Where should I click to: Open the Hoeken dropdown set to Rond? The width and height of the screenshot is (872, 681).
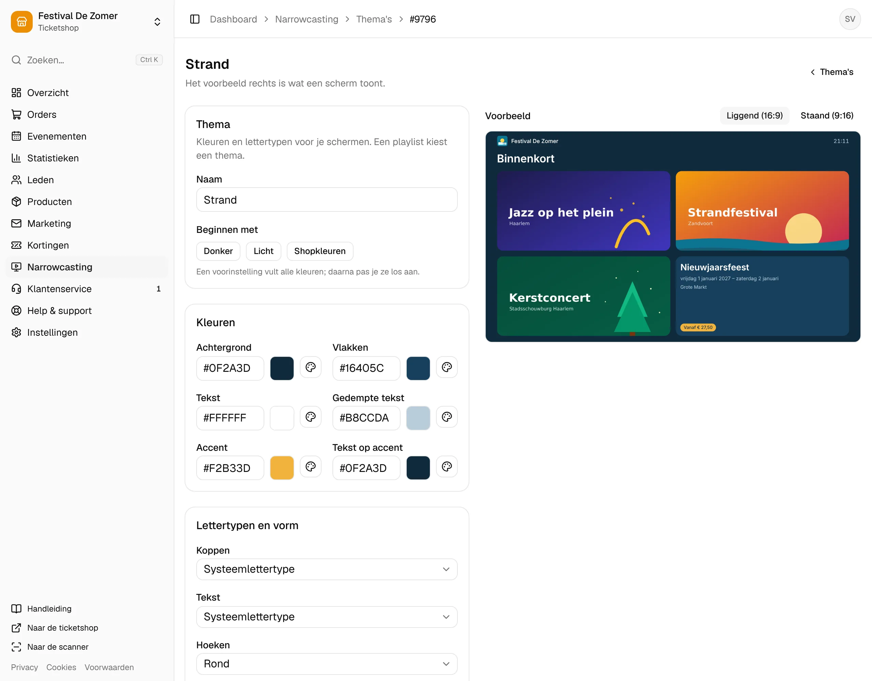click(x=327, y=664)
